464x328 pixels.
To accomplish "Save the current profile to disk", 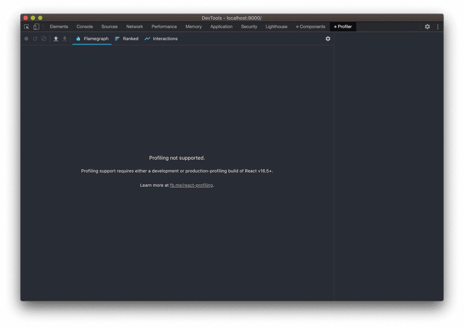I will tap(65, 39).
